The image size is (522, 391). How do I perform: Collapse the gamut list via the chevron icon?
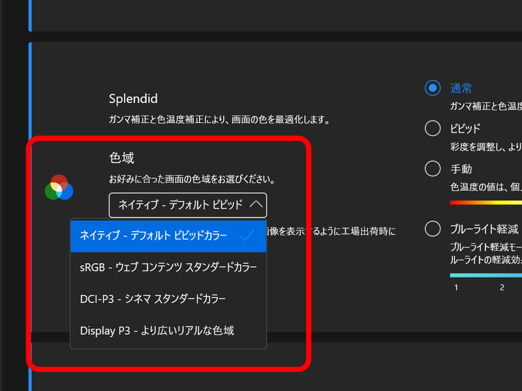pyautogui.click(x=257, y=205)
